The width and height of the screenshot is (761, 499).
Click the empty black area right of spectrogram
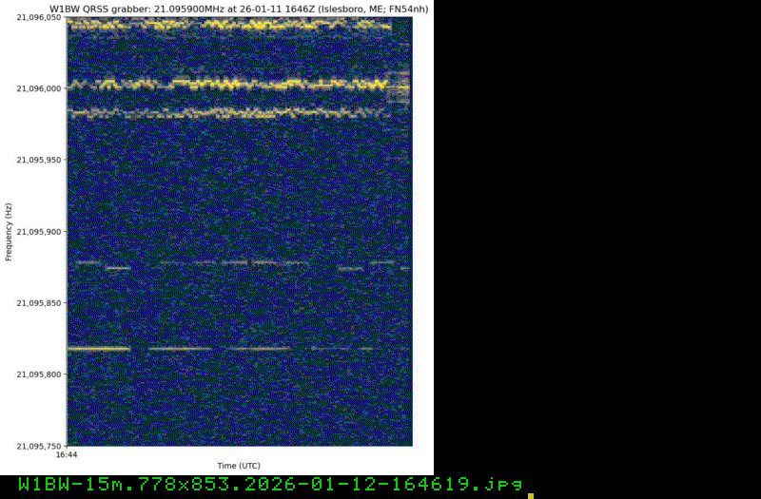point(597,238)
